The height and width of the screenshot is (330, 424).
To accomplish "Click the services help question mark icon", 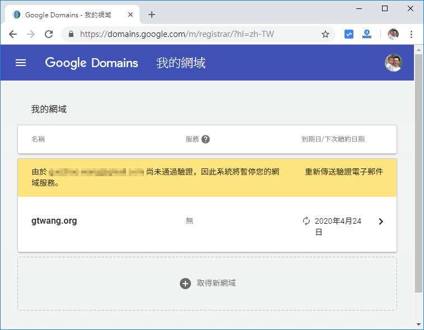I will point(206,139).
